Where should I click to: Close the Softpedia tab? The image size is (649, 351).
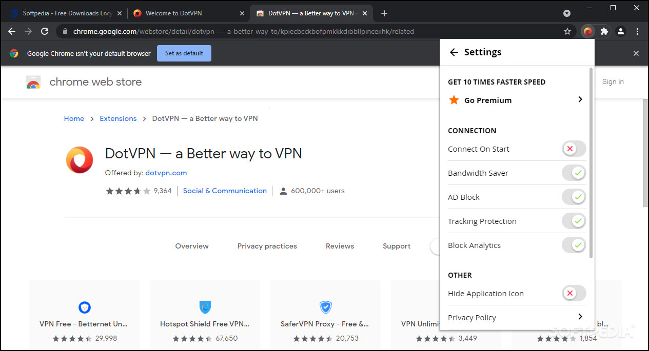click(119, 13)
